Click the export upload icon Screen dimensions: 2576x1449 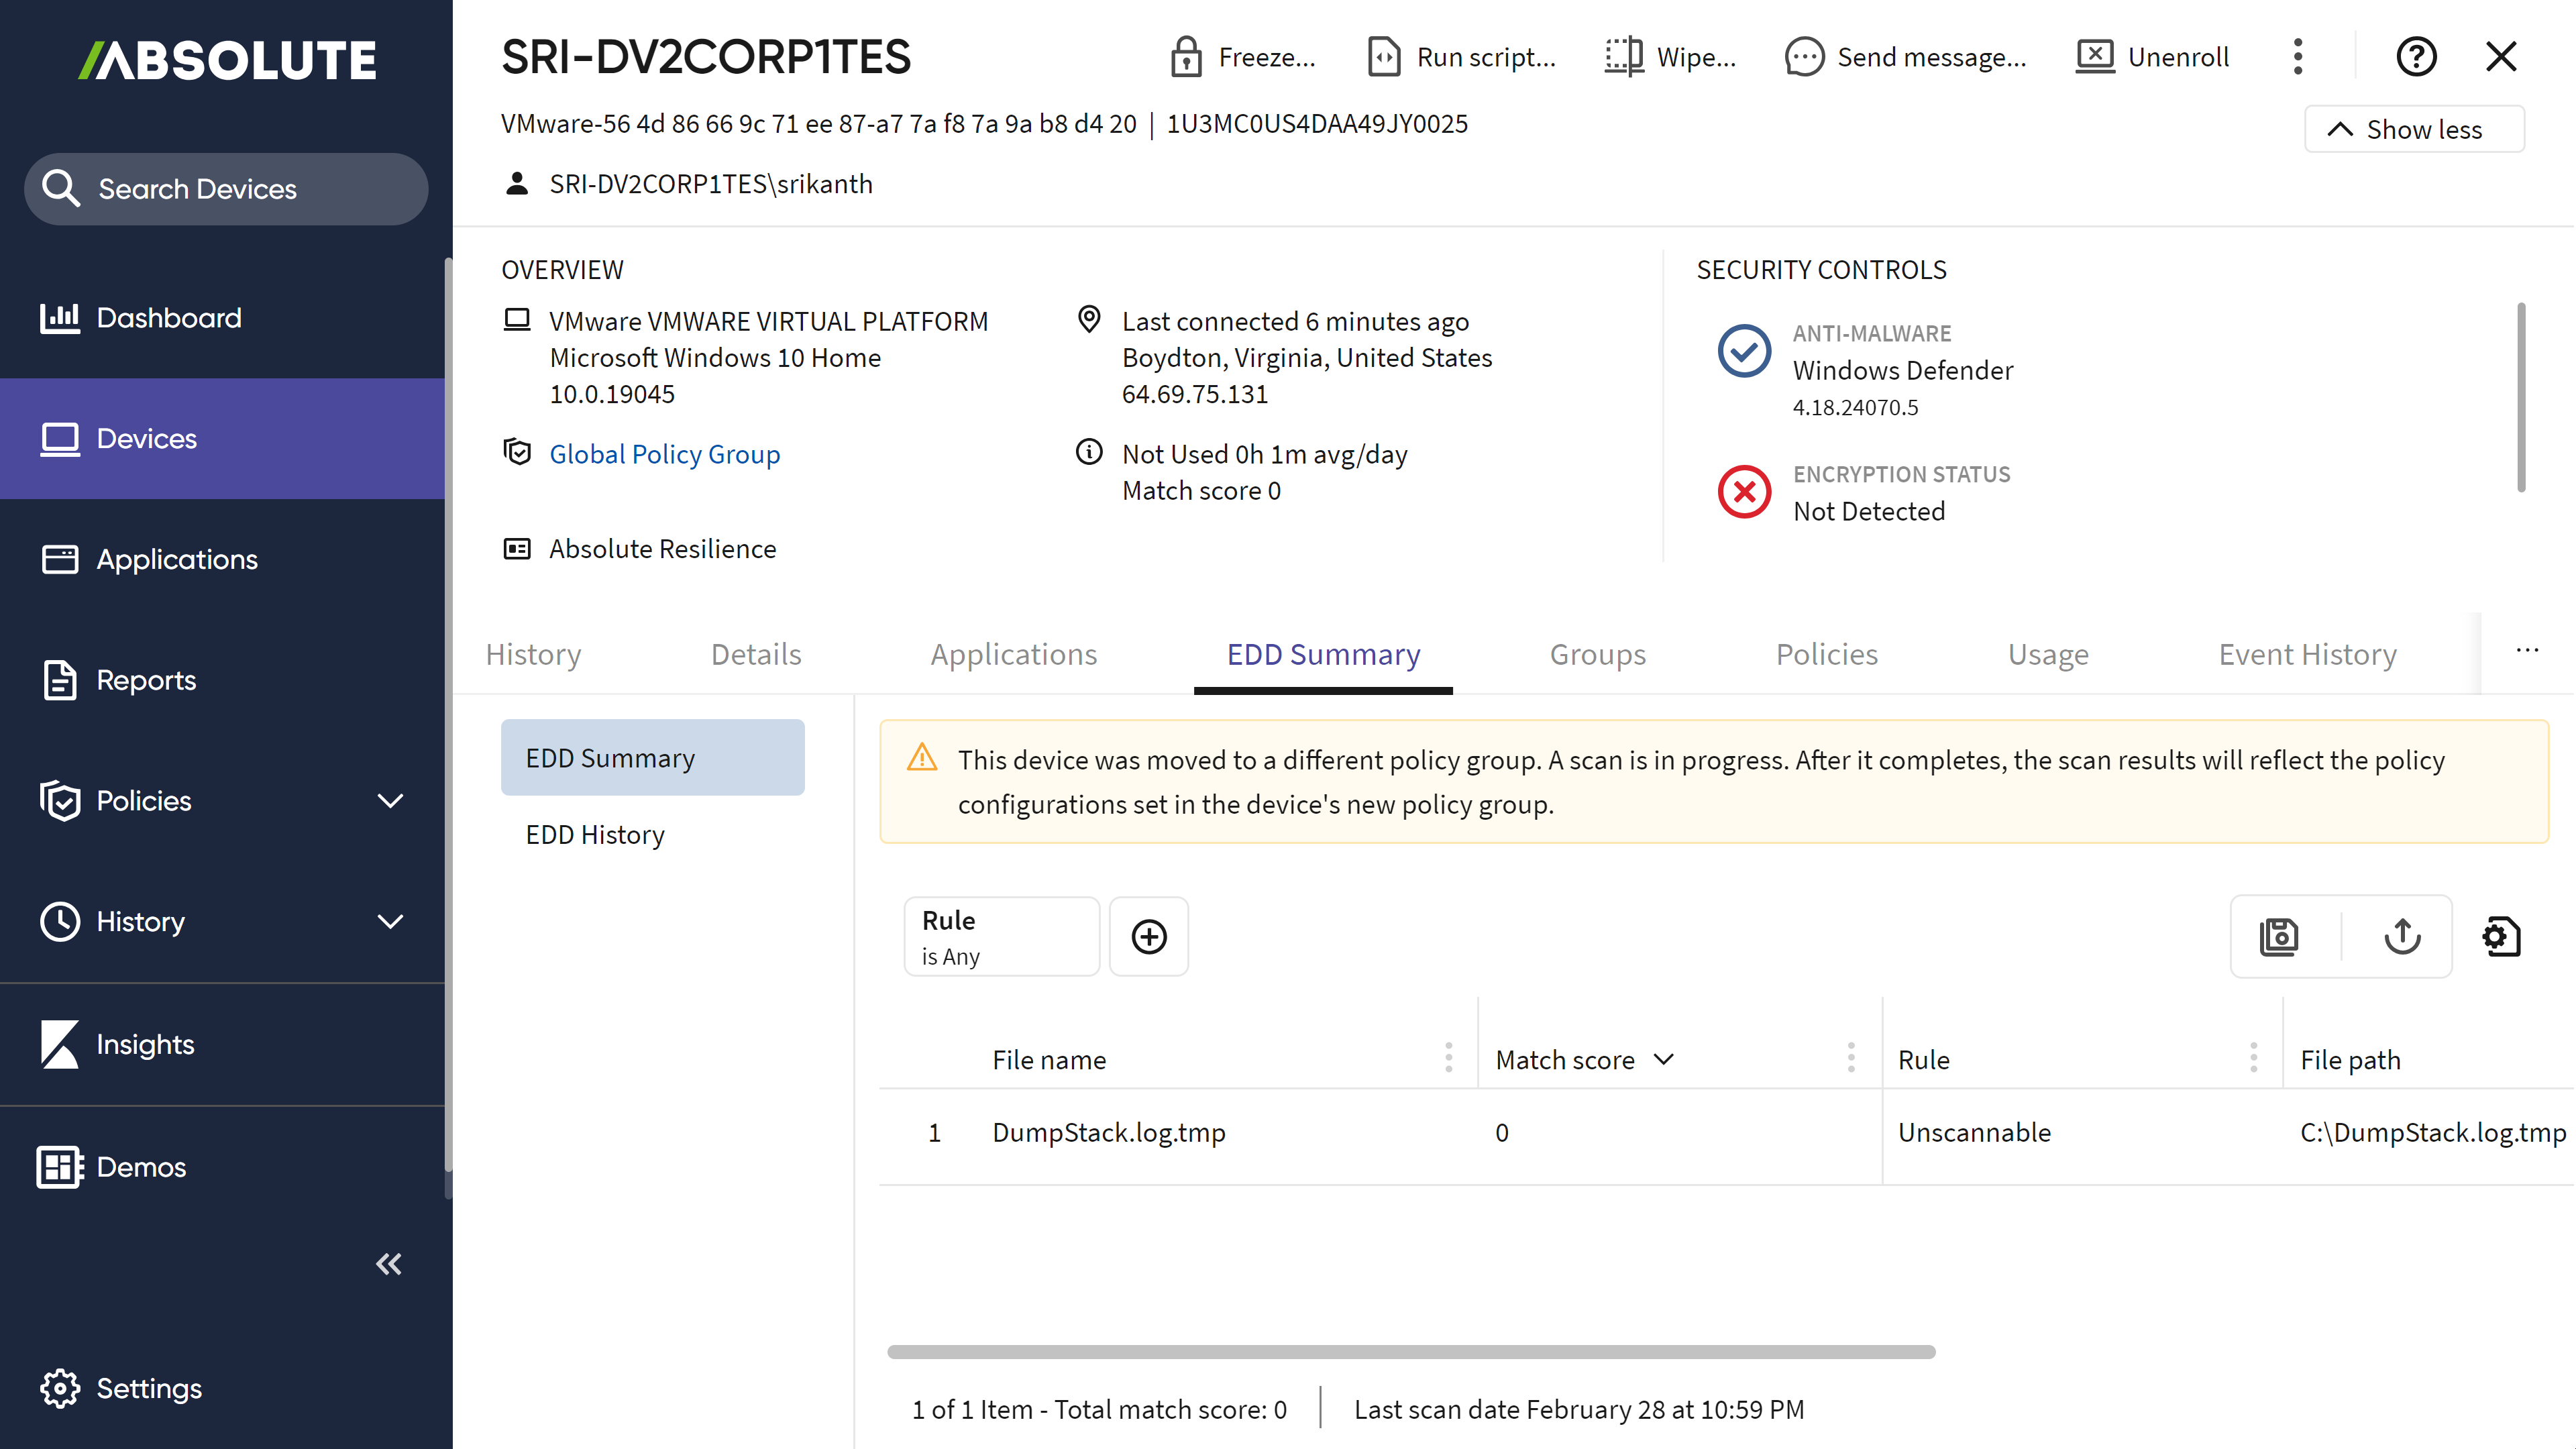point(2402,937)
